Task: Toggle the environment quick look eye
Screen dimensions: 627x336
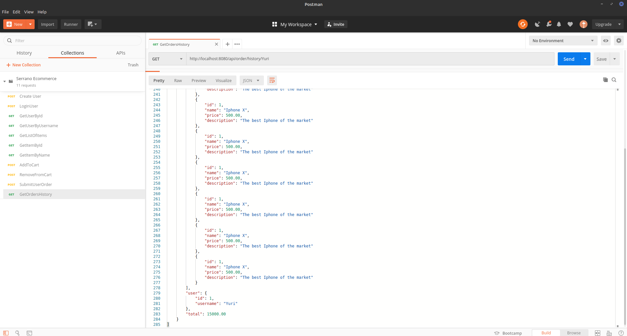Action: (605, 41)
